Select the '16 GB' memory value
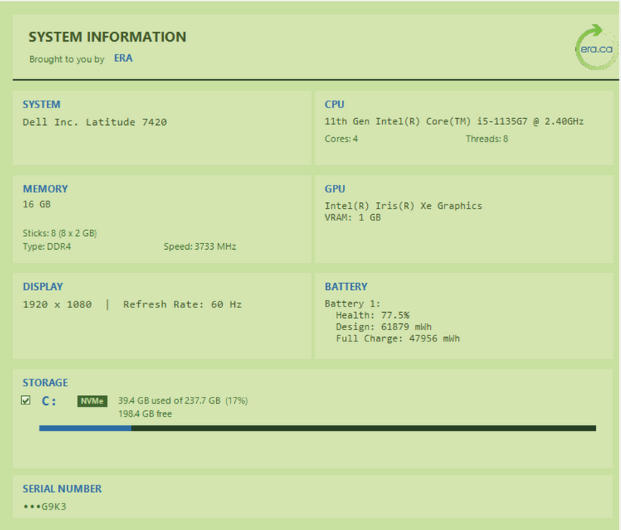This screenshot has width=621, height=530. tap(36, 204)
